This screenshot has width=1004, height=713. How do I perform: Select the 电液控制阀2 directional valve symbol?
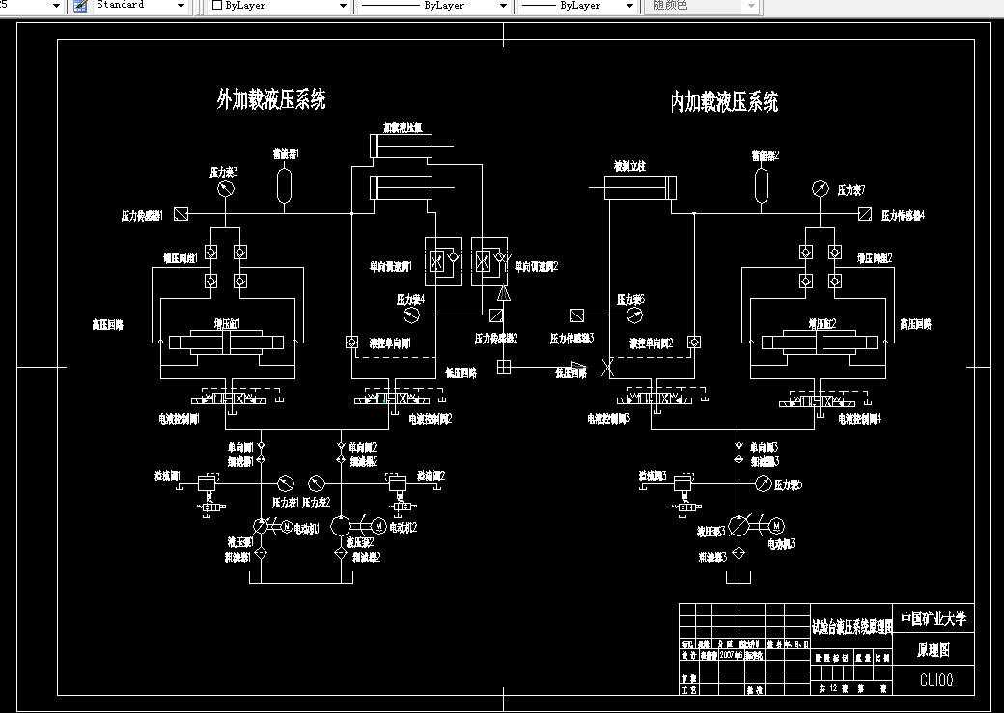pyautogui.click(x=393, y=399)
